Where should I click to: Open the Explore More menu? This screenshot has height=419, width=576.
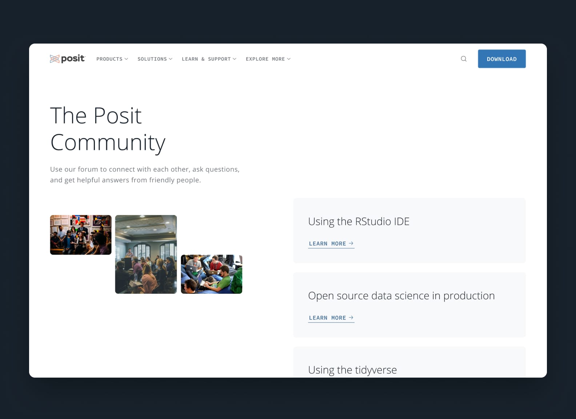(x=268, y=59)
